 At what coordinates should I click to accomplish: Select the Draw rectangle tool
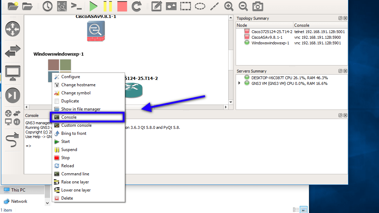[x=185, y=6]
